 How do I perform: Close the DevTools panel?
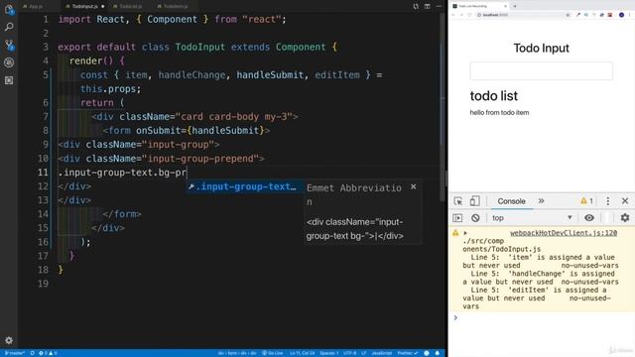coord(625,201)
